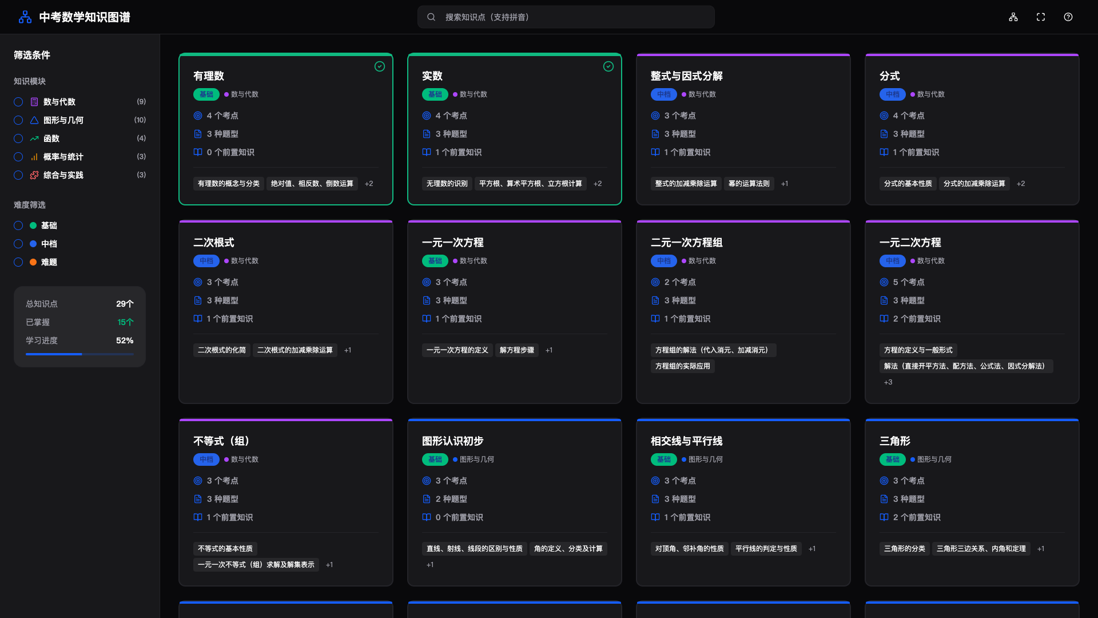
Task: Click the bar-chart icon beside 概率与统计
Action: coord(34,157)
